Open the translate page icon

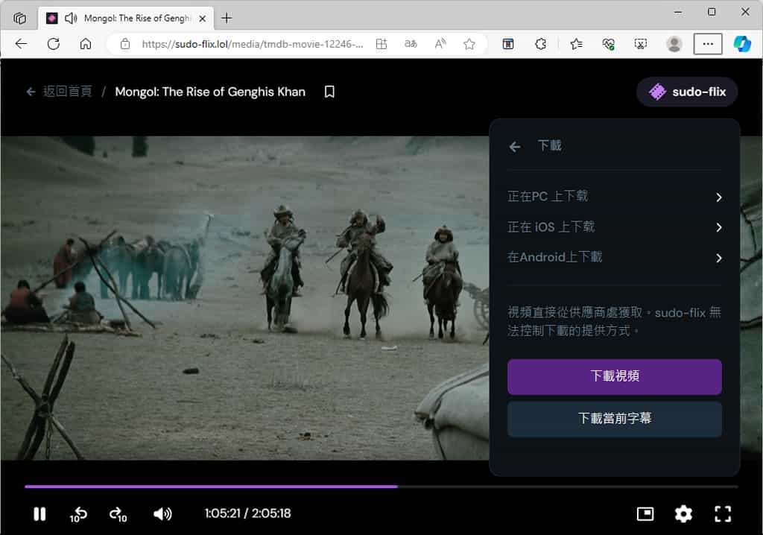[x=411, y=44]
